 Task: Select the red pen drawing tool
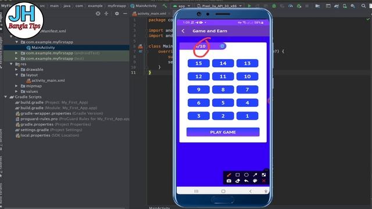229,175
